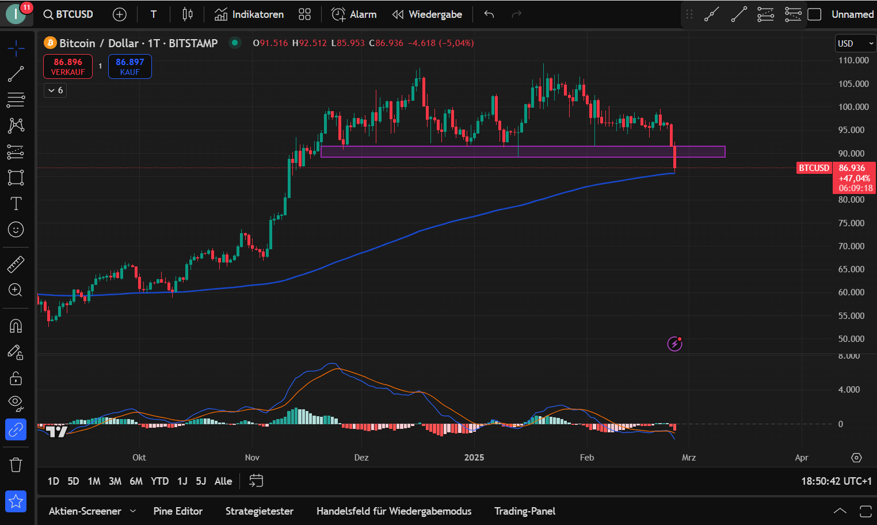Open the Strategietester tab
This screenshot has width=877, height=525.
click(259, 511)
